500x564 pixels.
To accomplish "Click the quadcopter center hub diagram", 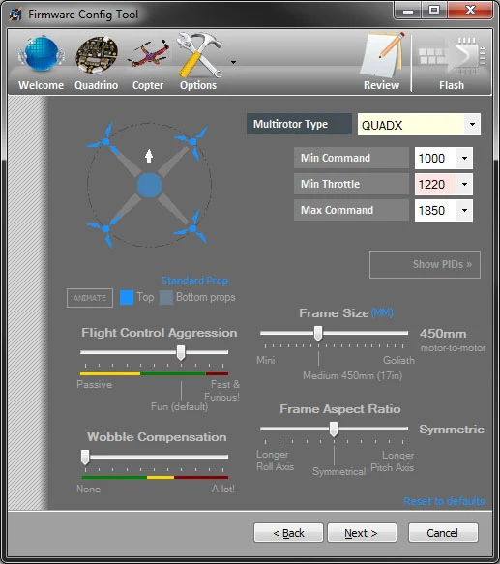I will click(x=149, y=185).
